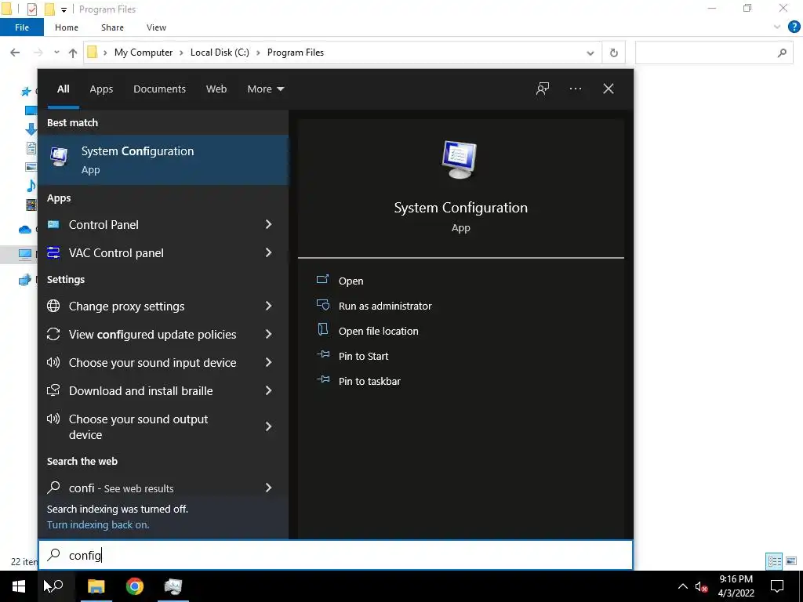The image size is (803, 602).
Task: Open the View ribbon tab
Action: 156,27
